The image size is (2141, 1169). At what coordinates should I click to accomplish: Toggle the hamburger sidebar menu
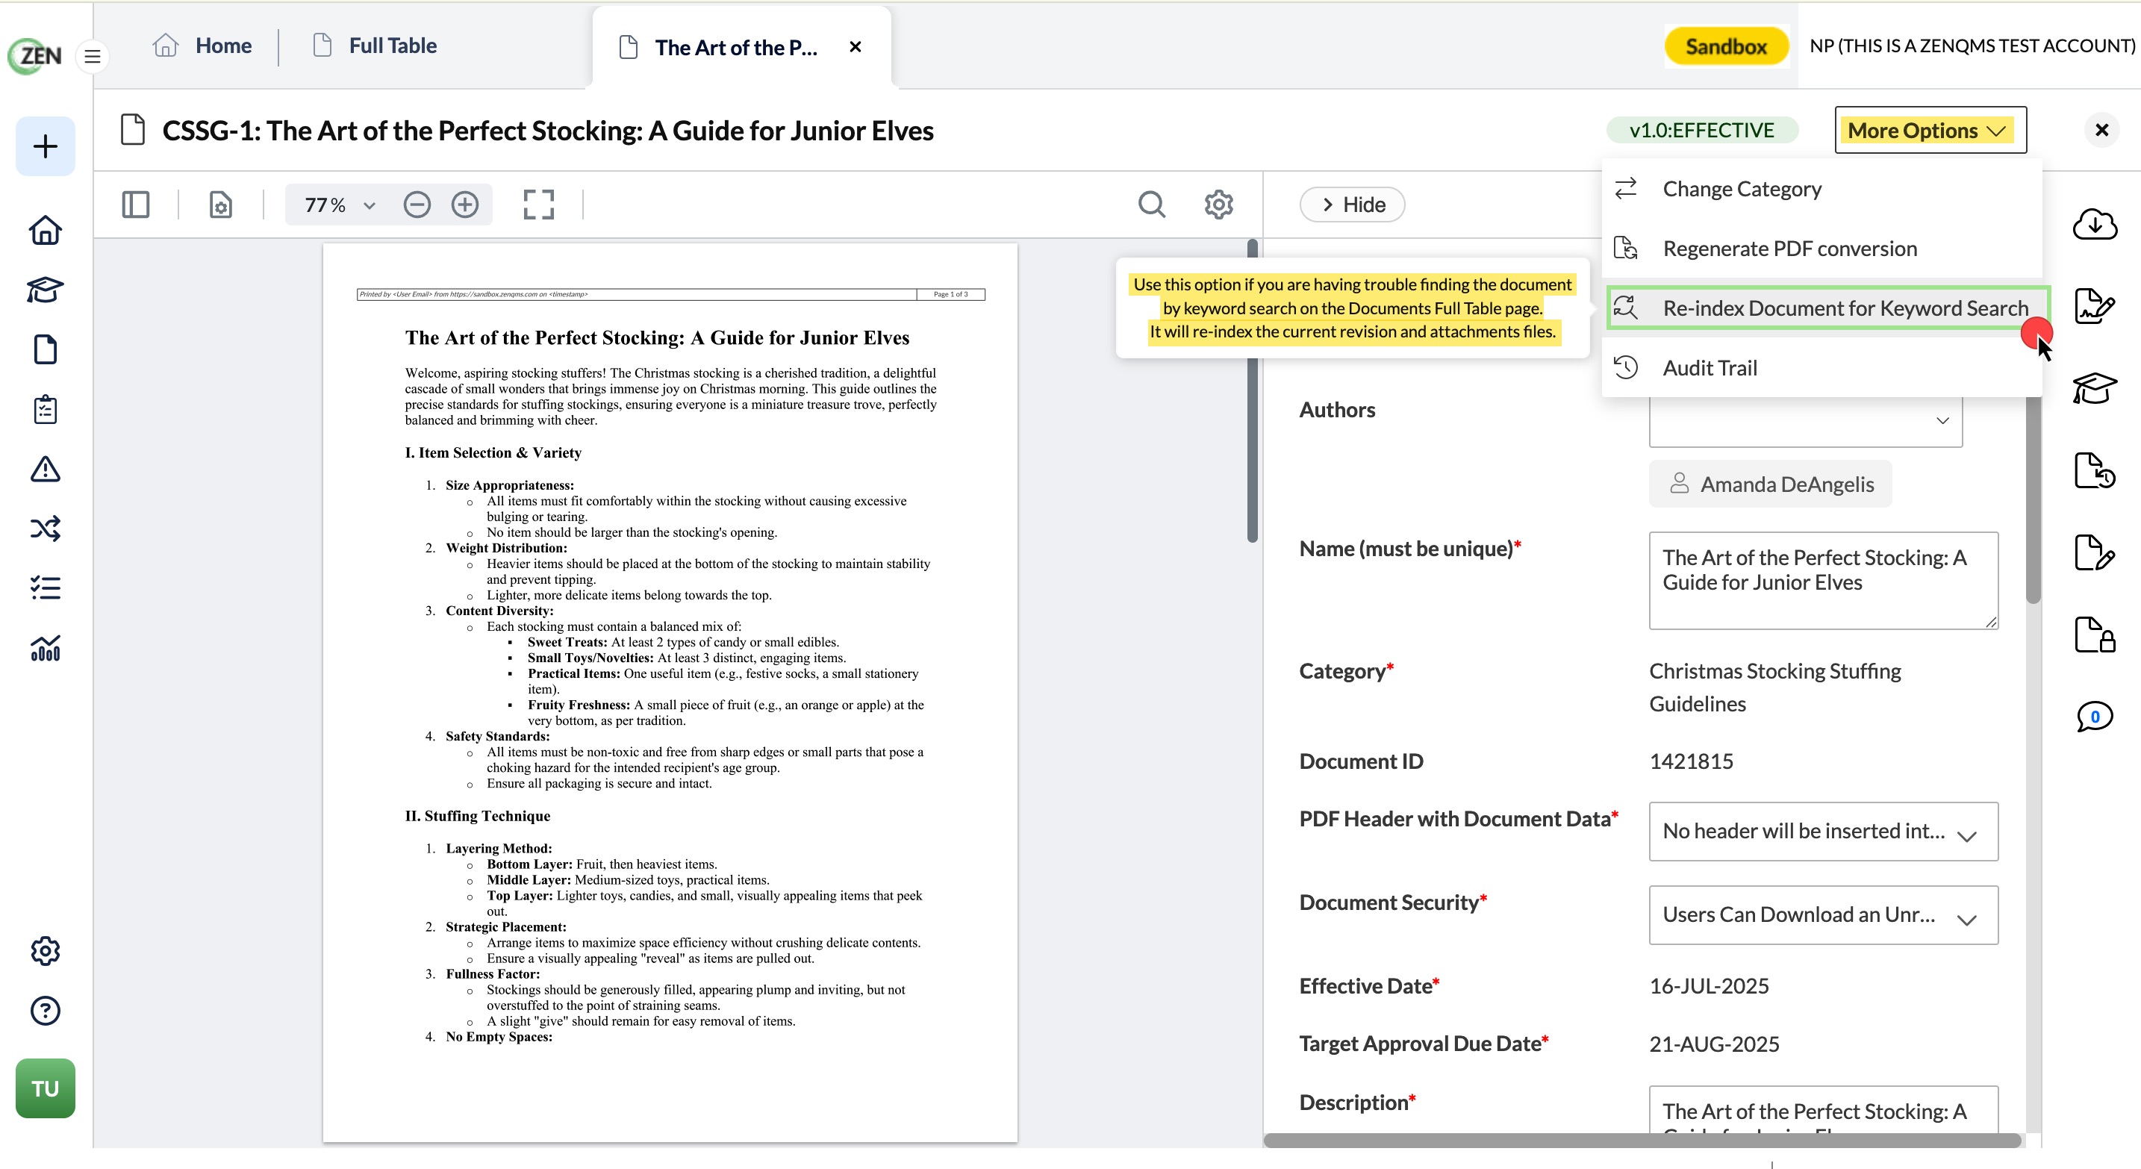tap(93, 57)
